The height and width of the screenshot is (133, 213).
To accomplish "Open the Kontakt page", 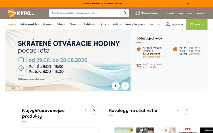I will click(170, 13).
